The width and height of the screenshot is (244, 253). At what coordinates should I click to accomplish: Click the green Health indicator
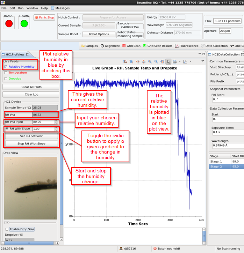tap(24, 23)
